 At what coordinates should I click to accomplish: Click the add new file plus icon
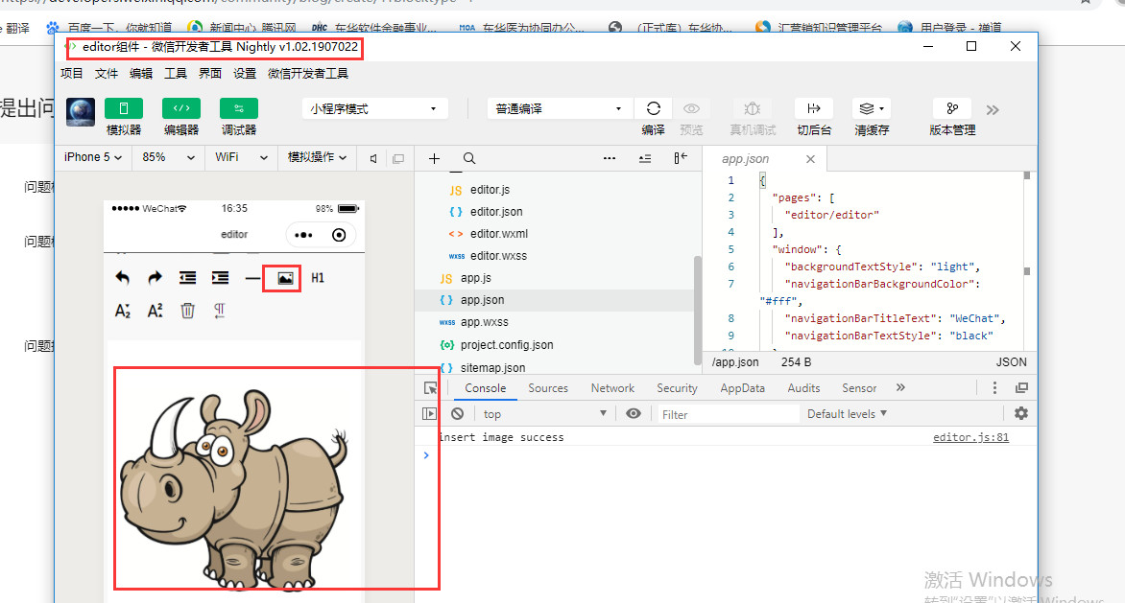point(434,158)
